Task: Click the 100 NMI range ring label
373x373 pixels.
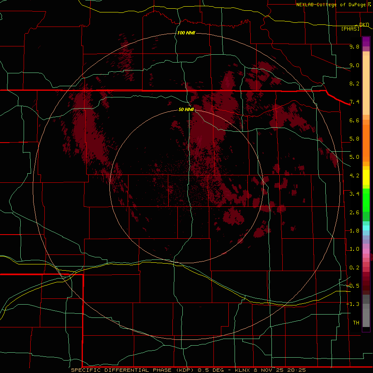Action: coord(186,33)
